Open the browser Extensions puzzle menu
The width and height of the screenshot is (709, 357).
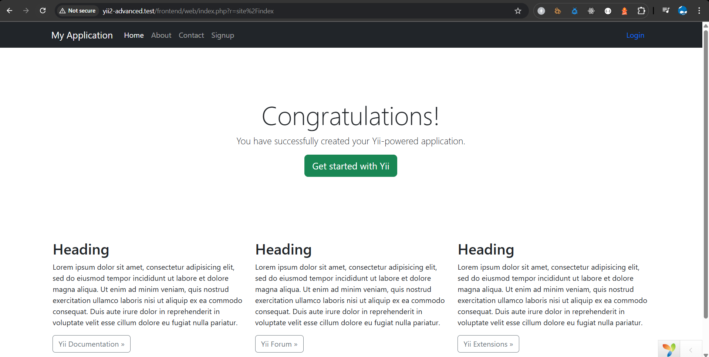click(641, 11)
